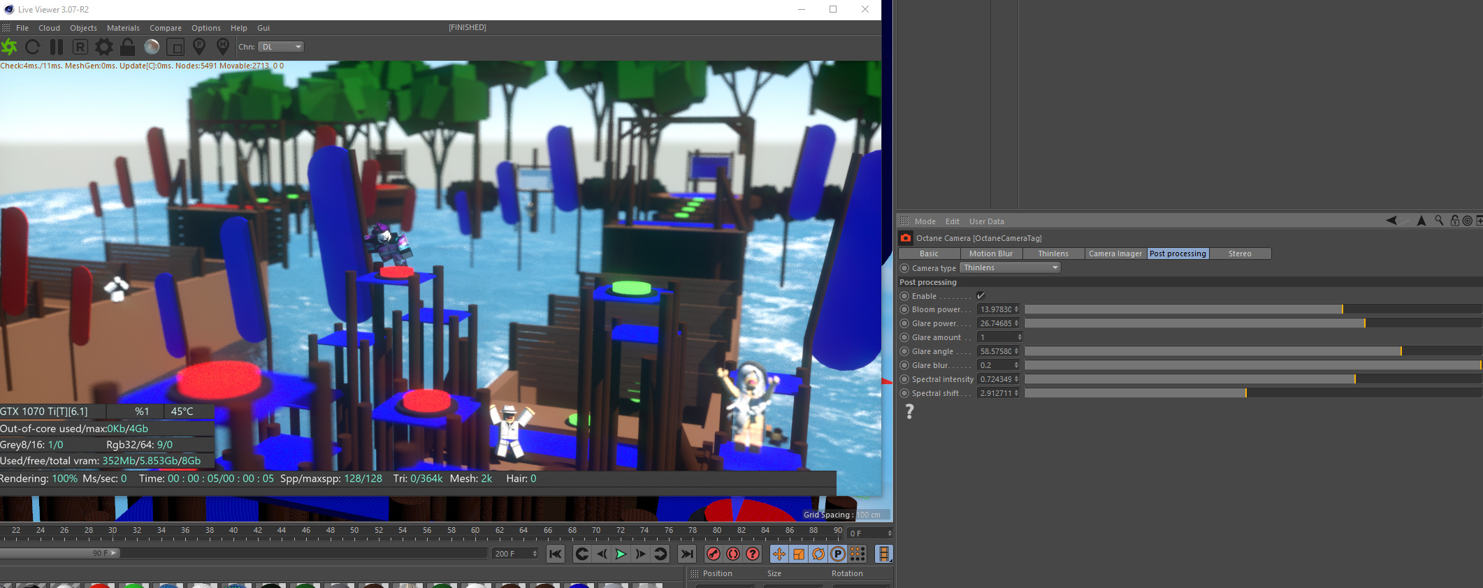The width and height of the screenshot is (1483, 588).
Task: Toggle the clay mode sphere icon
Action: click(152, 47)
